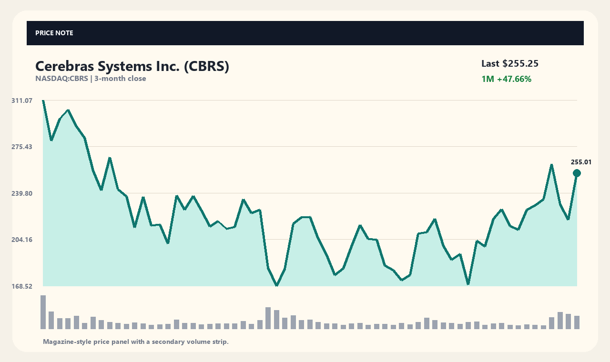Click the NASDAQ:CBRS 3-month close subtitle
This screenshot has height=362, width=610.
click(91, 79)
